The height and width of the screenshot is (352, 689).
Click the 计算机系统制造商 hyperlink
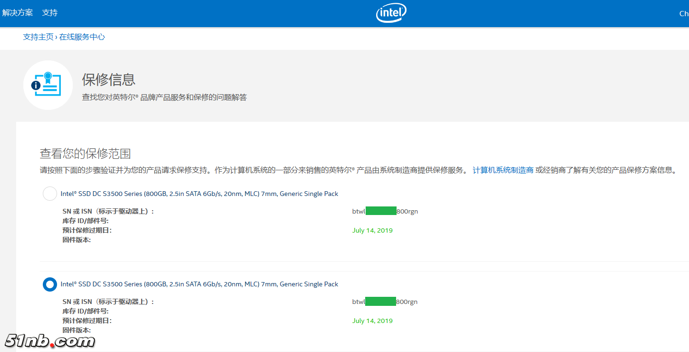pos(504,169)
